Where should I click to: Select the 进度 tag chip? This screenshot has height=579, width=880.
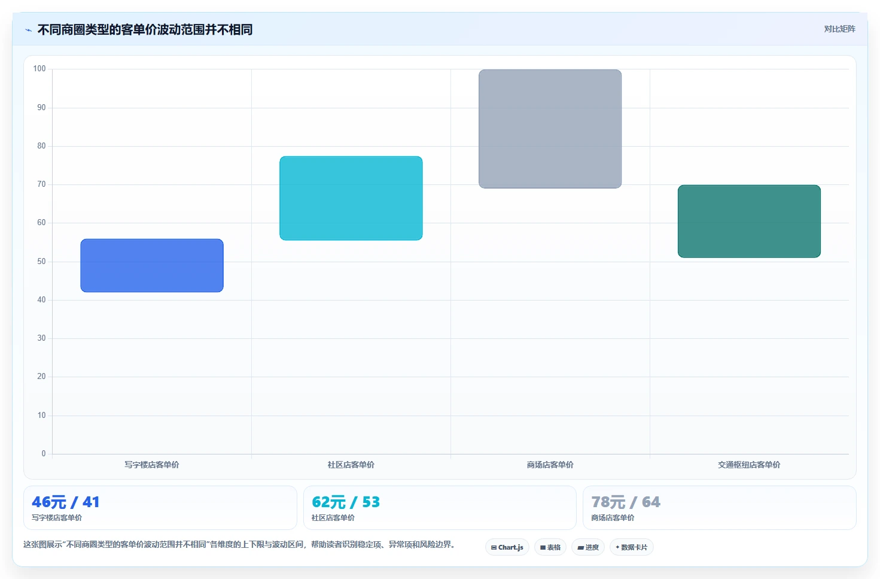588,547
